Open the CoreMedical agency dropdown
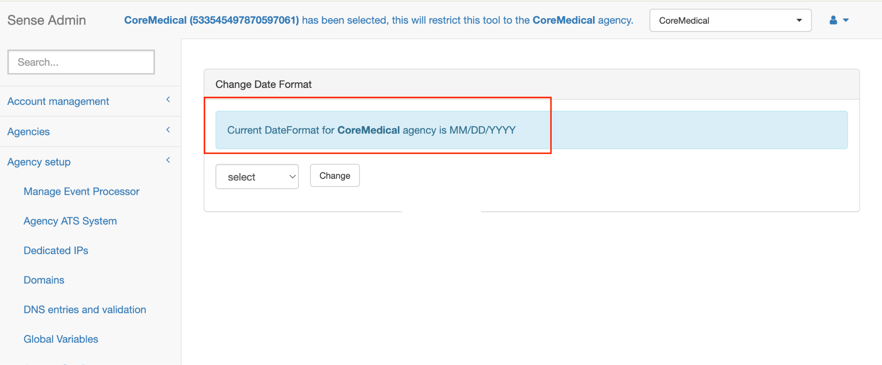The height and width of the screenshot is (365, 882). [730, 20]
